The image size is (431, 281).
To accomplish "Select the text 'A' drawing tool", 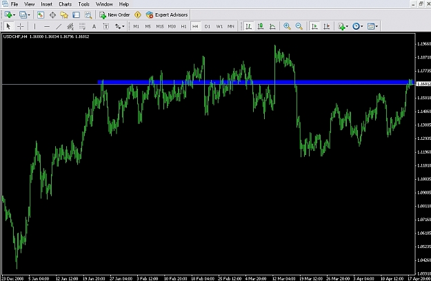I will pyautogui.click(x=94, y=26).
